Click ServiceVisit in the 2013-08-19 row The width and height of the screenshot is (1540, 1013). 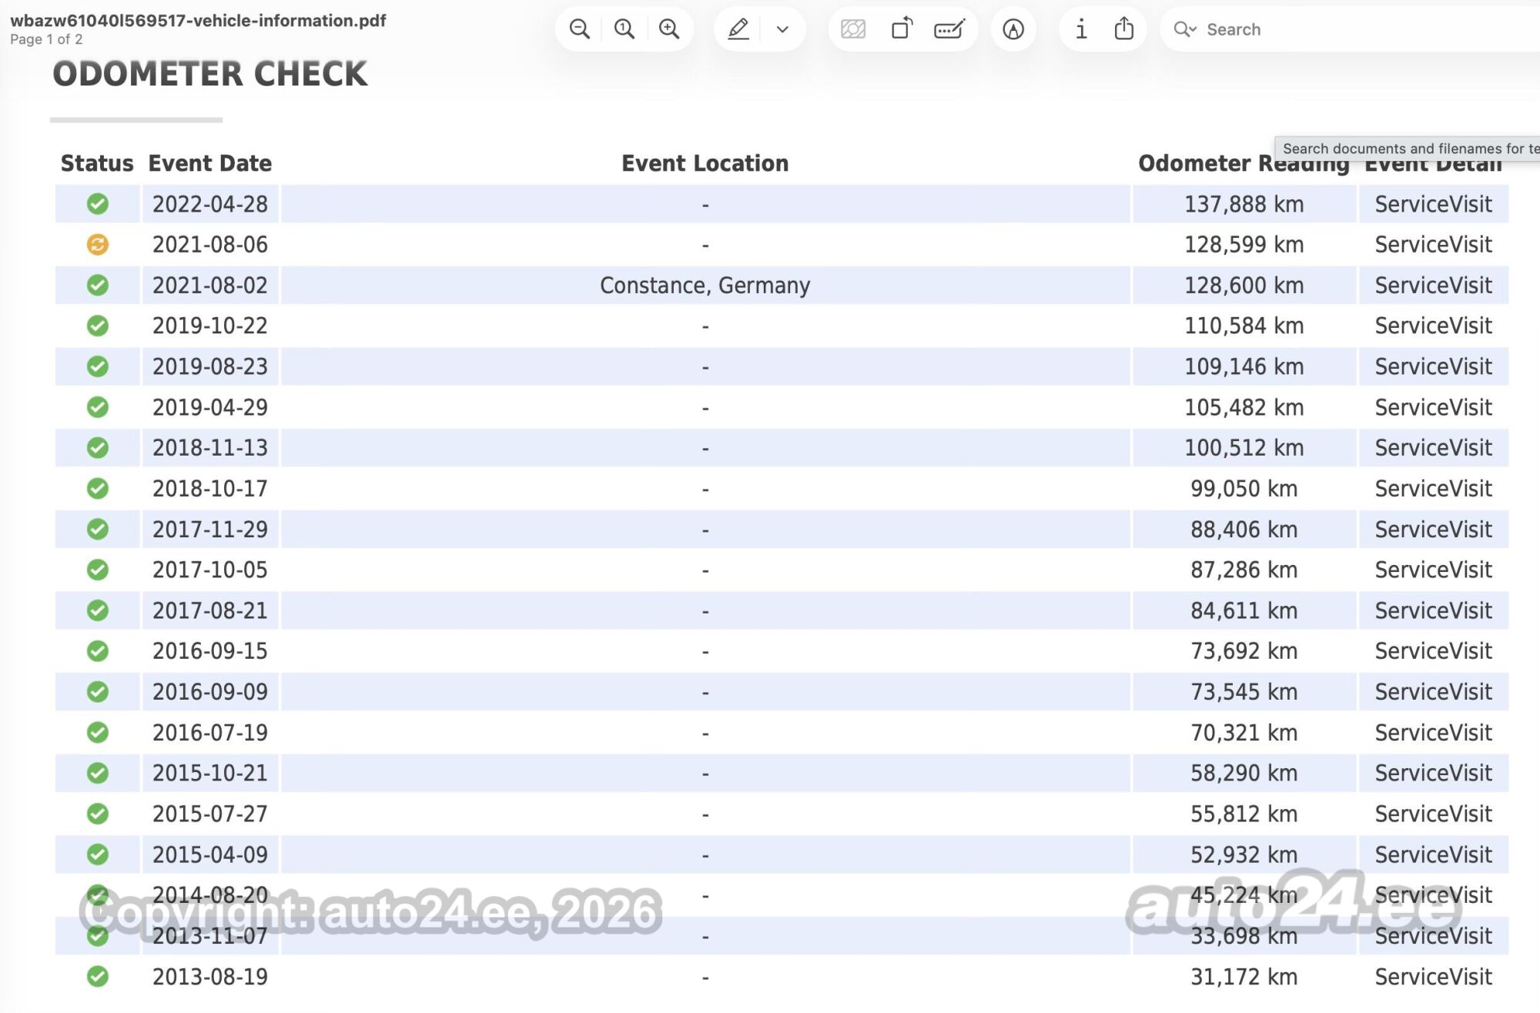tap(1434, 977)
